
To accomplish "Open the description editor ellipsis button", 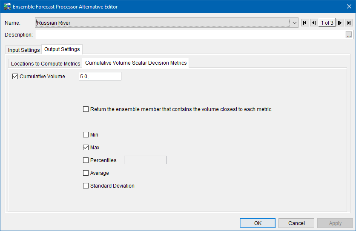I will coord(349,35).
